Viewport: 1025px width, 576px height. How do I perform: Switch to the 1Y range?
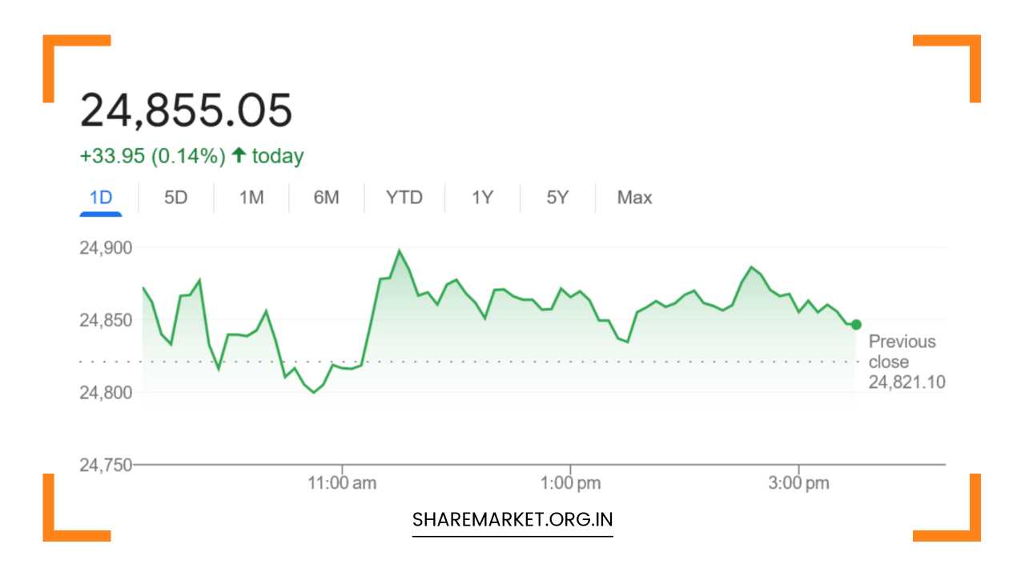(x=482, y=198)
